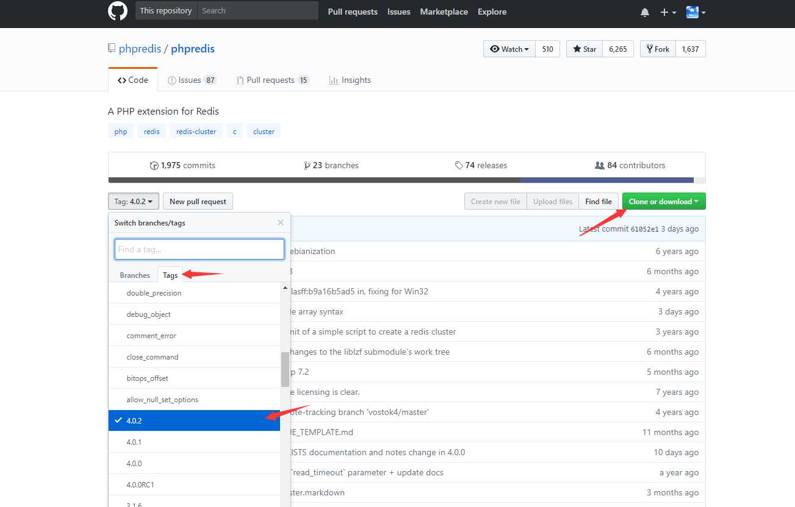Open the bold phpredis repository link
This screenshot has width=795, height=507.
[193, 49]
